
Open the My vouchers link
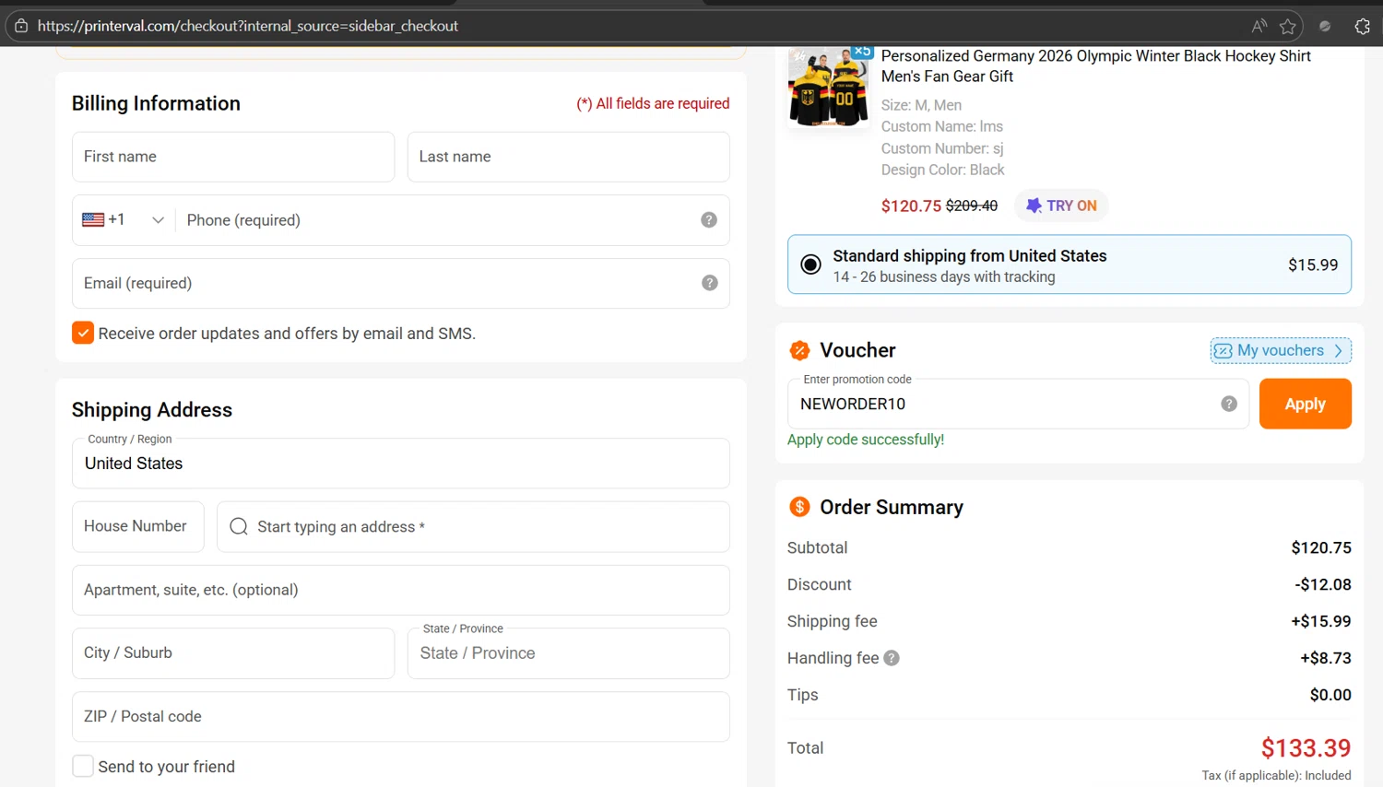point(1281,350)
